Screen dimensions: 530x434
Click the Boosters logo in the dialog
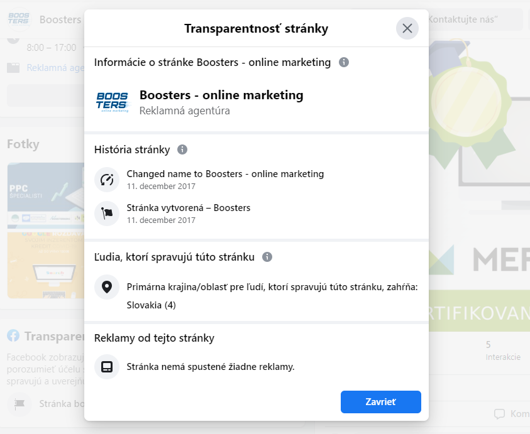coord(112,102)
